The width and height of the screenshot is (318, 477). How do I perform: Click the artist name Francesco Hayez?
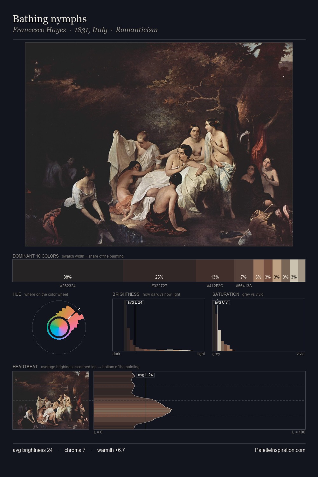tap(39, 30)
